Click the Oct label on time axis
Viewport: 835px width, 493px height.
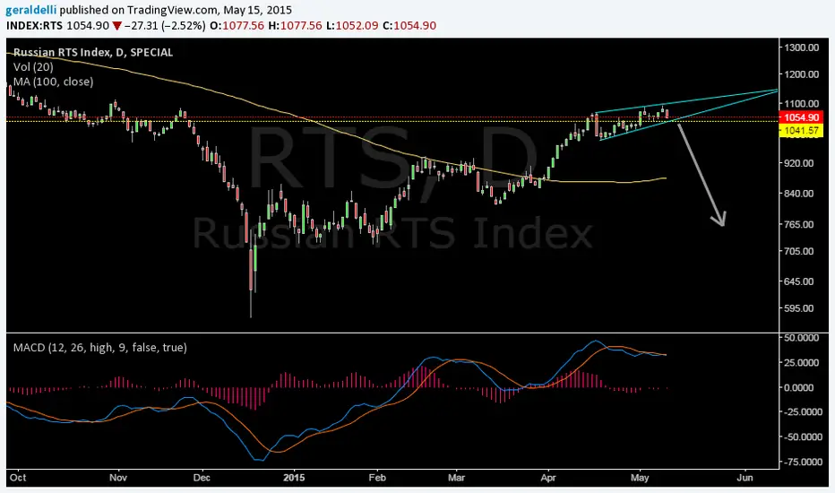(18, 478)
